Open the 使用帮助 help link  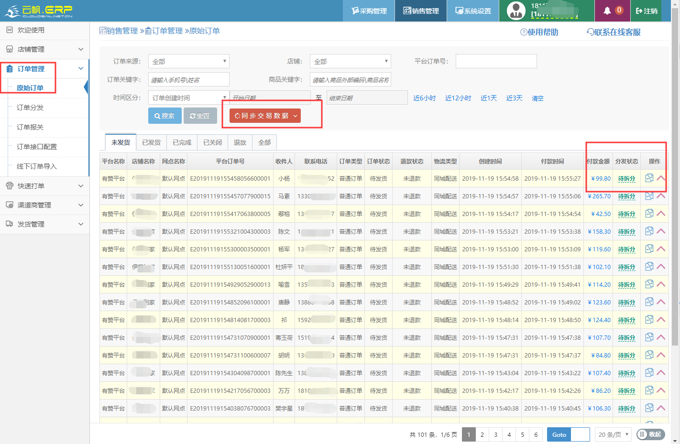[x=539, y=32]
